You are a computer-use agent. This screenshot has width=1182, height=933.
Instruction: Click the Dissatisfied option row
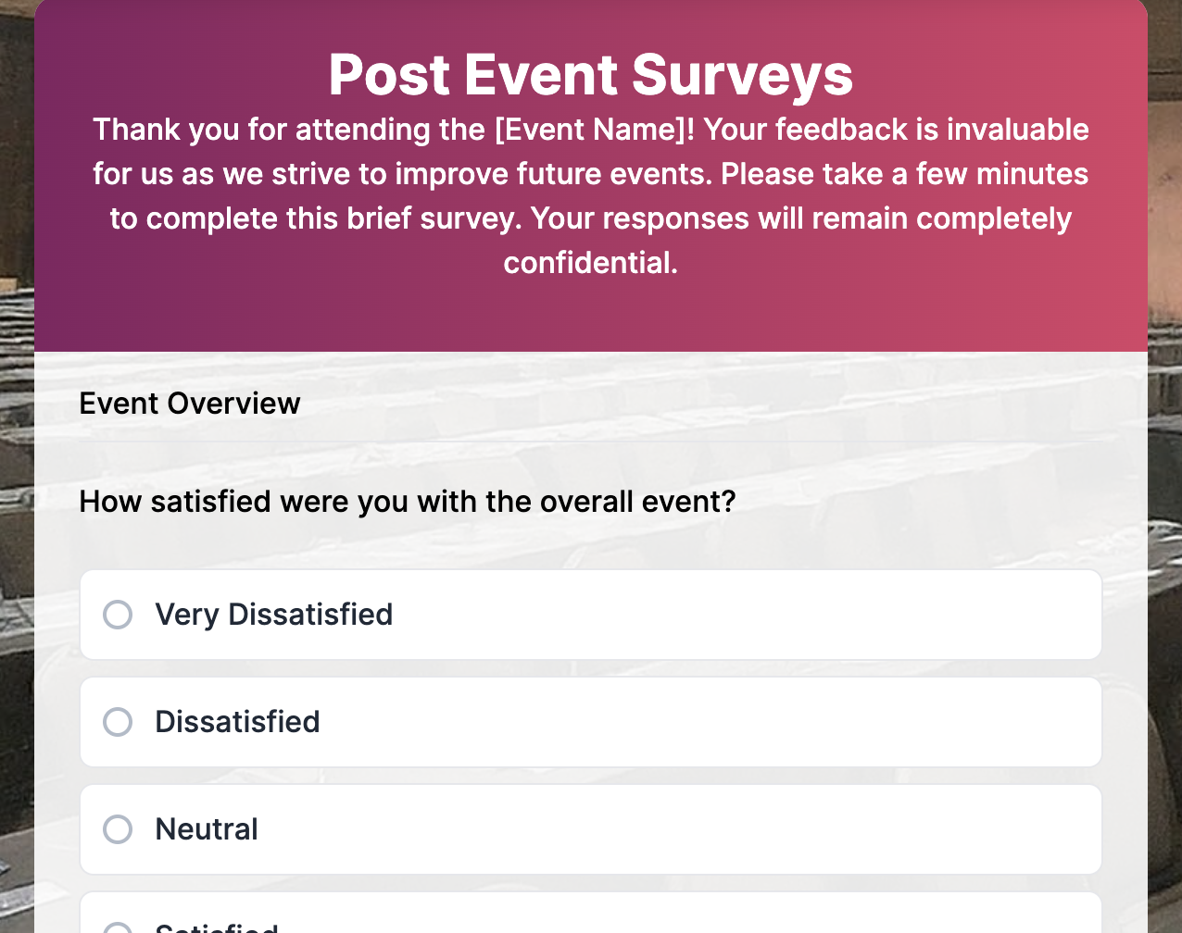[591, 722]
